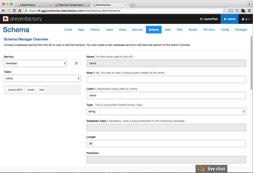Go to the Config nav tab

pyautogui.click(x=225, y=30)
